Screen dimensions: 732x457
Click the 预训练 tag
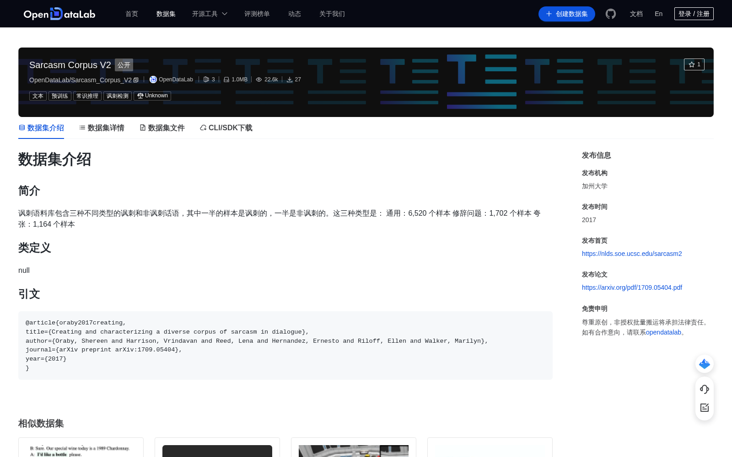[x=60, y=96]
